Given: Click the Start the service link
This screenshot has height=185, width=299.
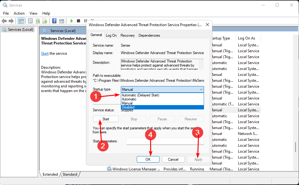Looking at the screenshot, I should pos(45,53).
